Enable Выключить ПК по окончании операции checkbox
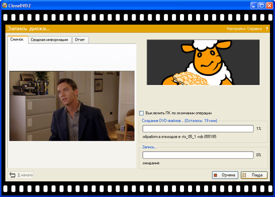 (x=141, y=113)
